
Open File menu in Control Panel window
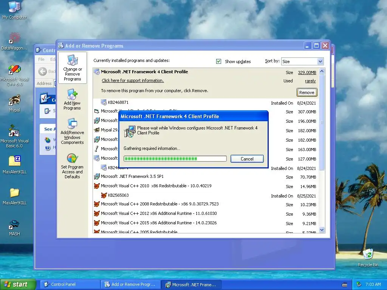pos(41,59)
